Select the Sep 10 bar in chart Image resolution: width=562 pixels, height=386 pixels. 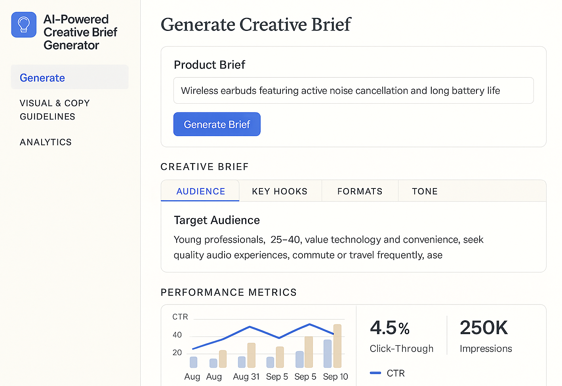337,346
